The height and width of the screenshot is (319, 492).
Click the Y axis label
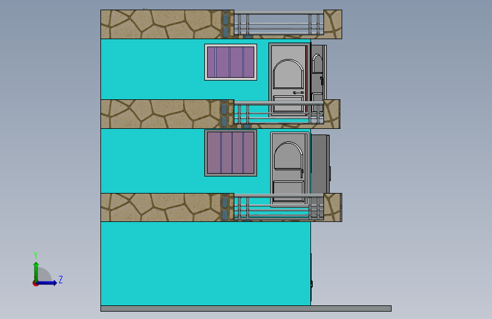(36, 255)
